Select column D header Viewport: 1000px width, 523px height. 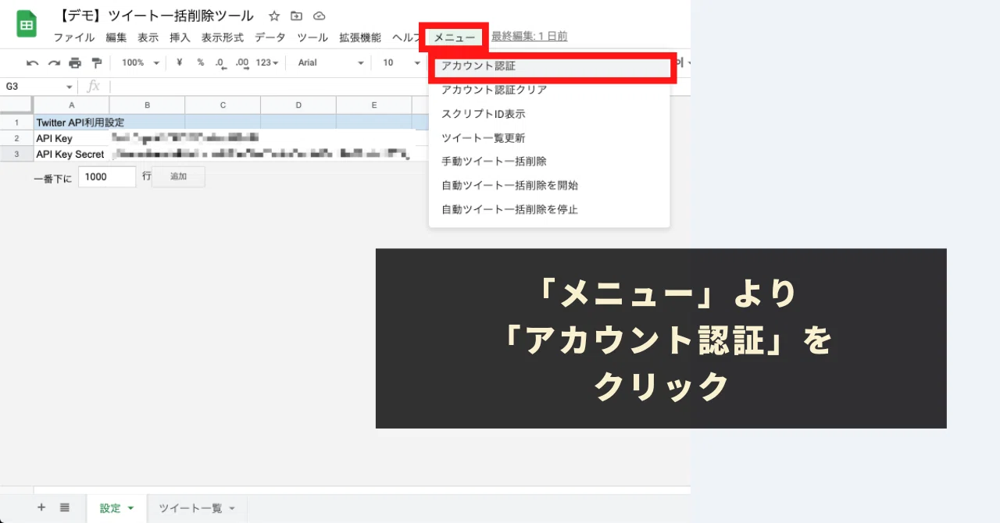coord(298,105)
